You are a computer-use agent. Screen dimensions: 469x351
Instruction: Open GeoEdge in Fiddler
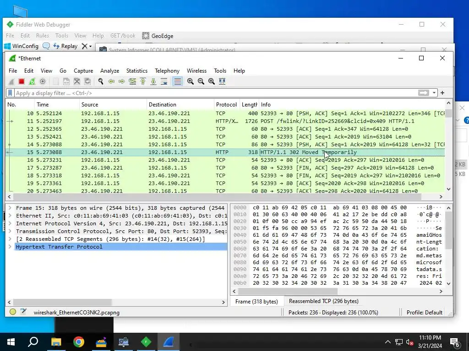(x=158, y=36)
